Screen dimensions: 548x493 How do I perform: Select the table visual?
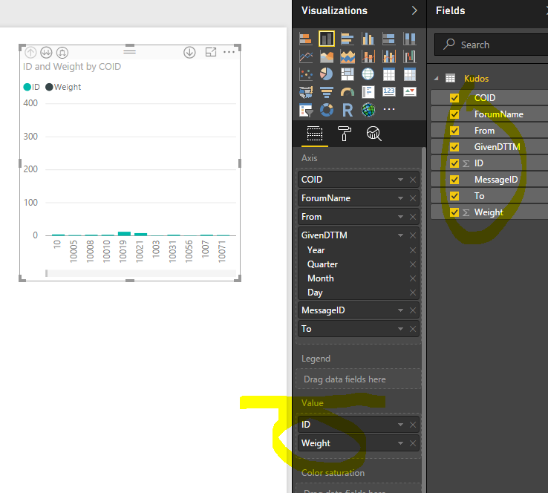tap(388, 74)
